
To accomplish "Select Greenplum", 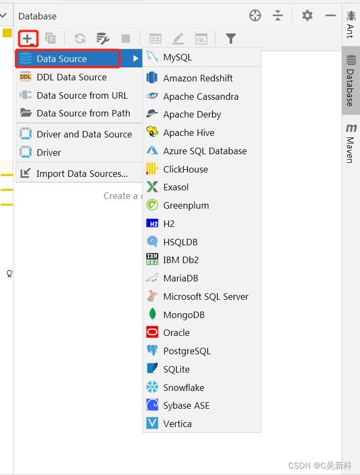I will [202, 205].
